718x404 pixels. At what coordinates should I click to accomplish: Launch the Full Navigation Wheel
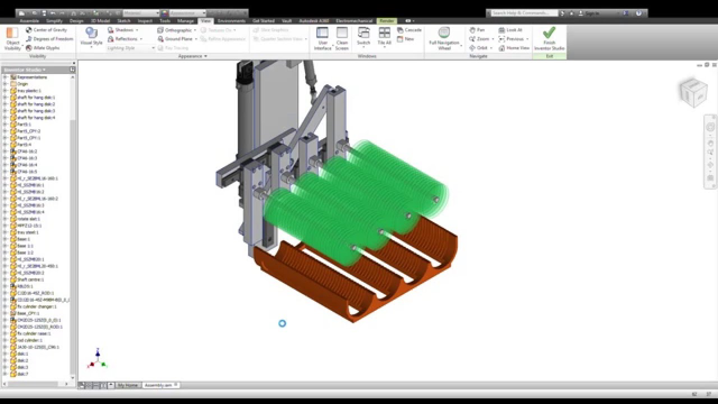pyautogui.click(x=444, y=39)
